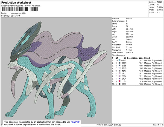Select thread code 1964 in the stop sequence
This screenshot has width=164, height=127.
(x=141, y=66)
